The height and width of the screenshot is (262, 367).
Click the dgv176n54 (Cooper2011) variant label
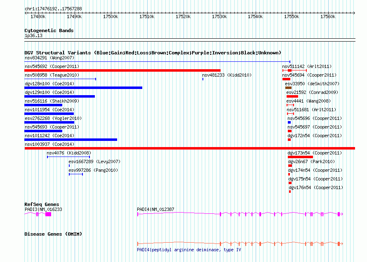(x=316, y=187)
